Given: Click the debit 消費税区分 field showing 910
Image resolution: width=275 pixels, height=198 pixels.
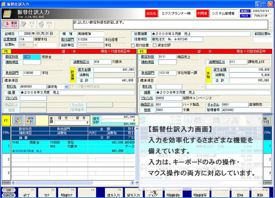Looking at the screenshot, I should pos(102,62).
